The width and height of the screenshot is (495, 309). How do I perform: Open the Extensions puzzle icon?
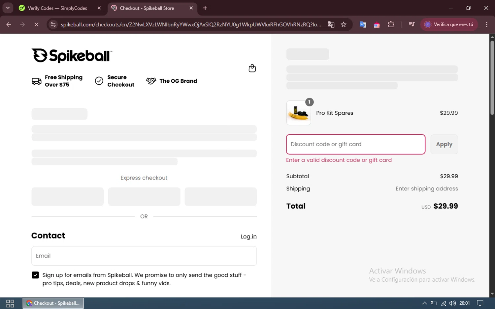(x=391, y=24)
